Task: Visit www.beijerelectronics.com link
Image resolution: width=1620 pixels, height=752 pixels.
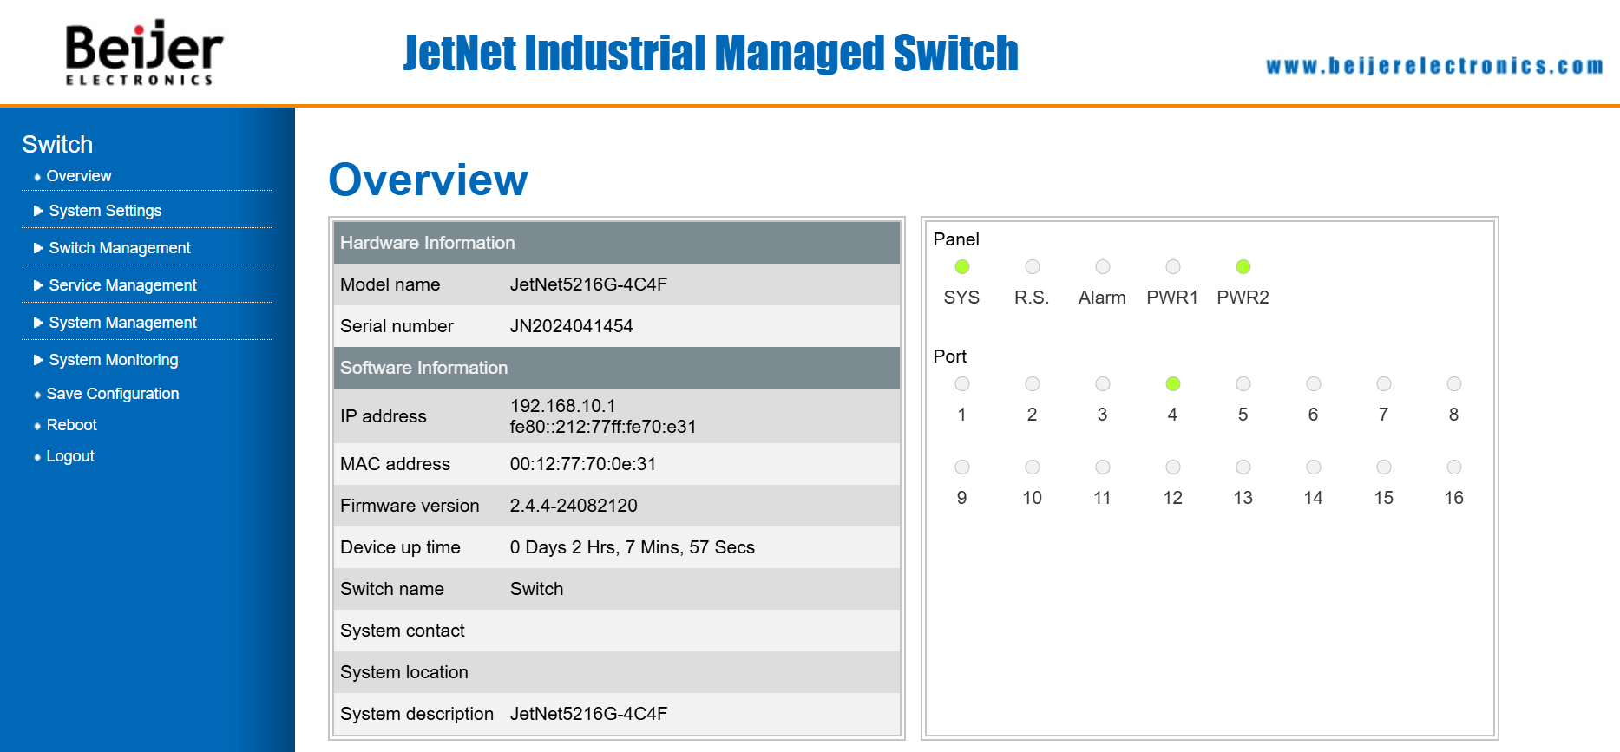Action: (x=1434, y=66)
